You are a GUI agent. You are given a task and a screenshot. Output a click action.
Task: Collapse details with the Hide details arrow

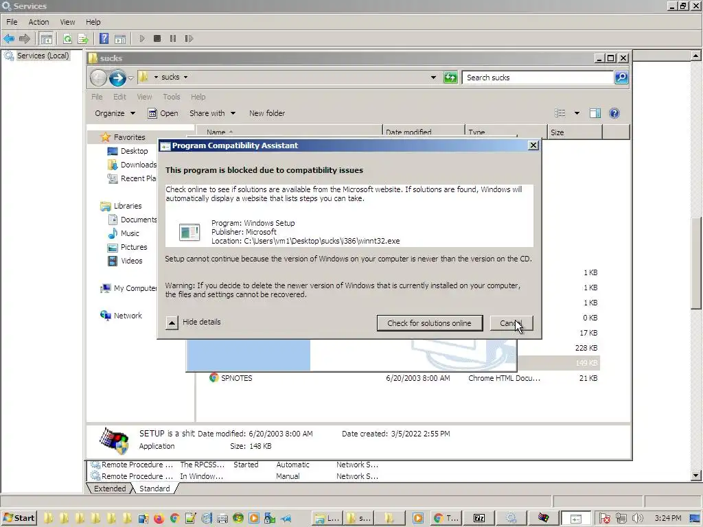click(172, 323)
